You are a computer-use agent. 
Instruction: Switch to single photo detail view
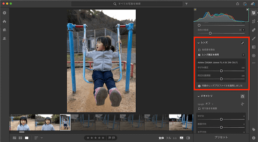tap(27, 138)
